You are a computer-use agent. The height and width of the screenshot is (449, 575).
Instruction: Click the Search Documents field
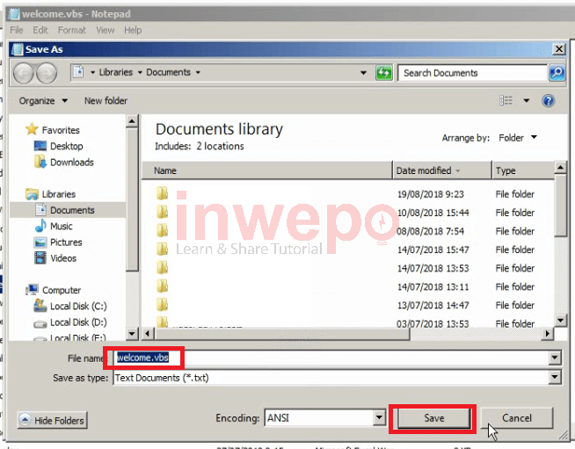(x=473, y=73)
